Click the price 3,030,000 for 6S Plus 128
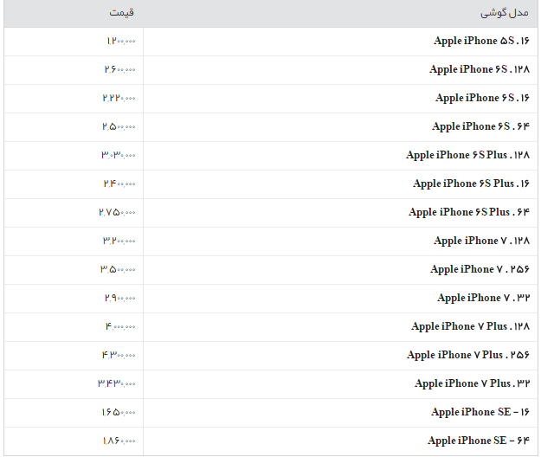This screenshot has width=541, height=457. click(x=118, y=156)
